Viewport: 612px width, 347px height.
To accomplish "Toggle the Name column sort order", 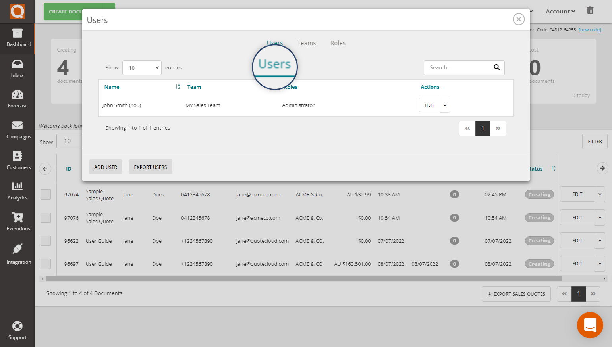I will tap(178, 86).
